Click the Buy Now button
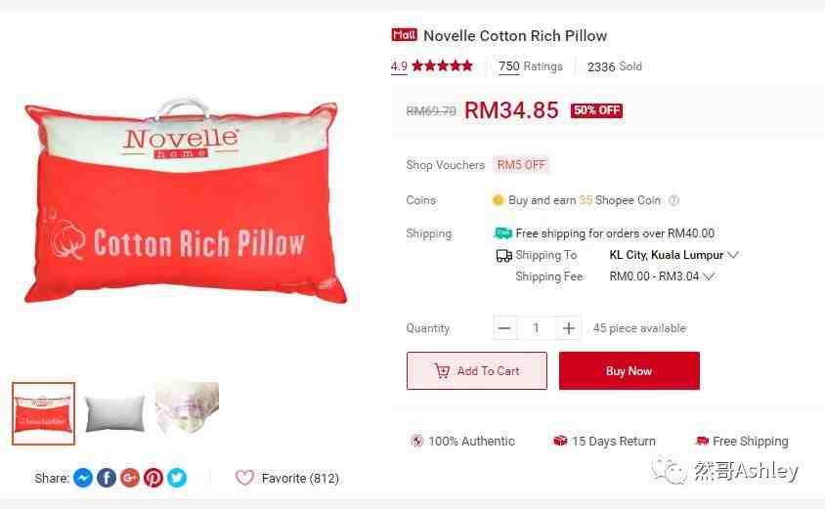825x509 pixels. tap(630, 370)
